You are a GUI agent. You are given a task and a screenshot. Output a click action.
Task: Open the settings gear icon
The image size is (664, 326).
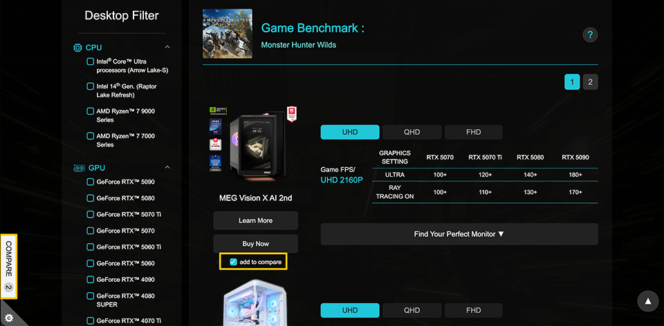tap(9, 318)
